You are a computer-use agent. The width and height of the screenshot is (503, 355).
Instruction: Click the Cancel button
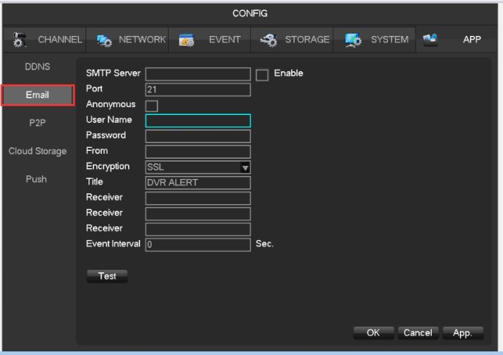417,333
